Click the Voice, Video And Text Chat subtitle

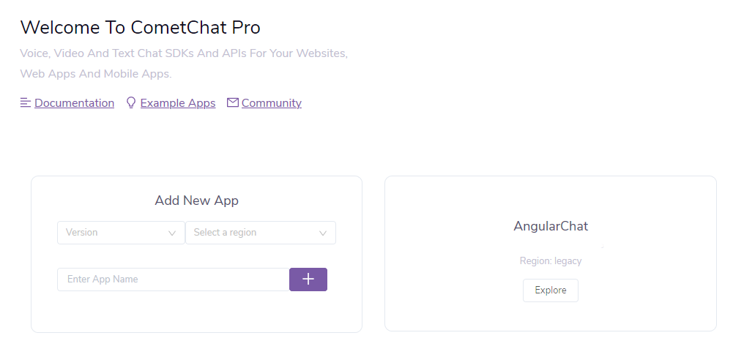[x=184, y=54]
